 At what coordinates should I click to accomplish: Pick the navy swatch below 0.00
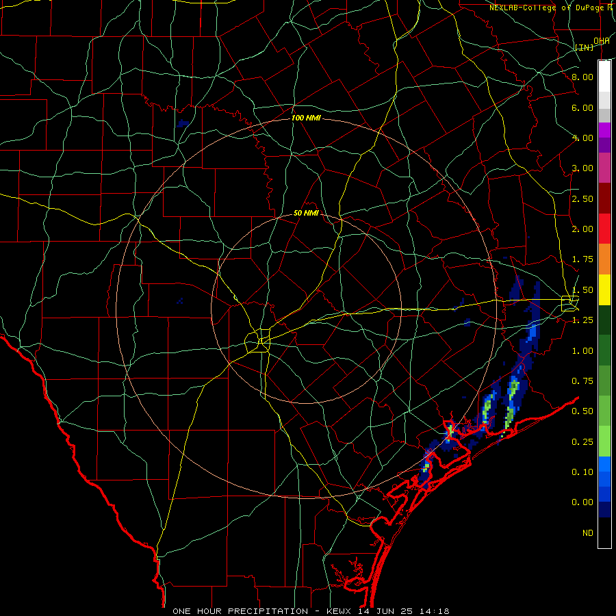click(604, 509)
